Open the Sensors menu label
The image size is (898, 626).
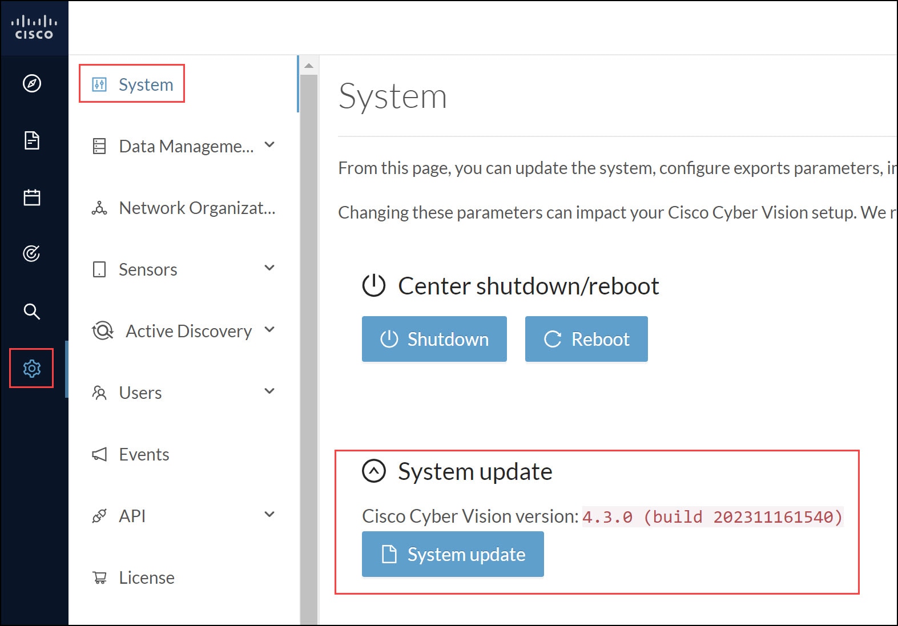click(x=148, y=269)
